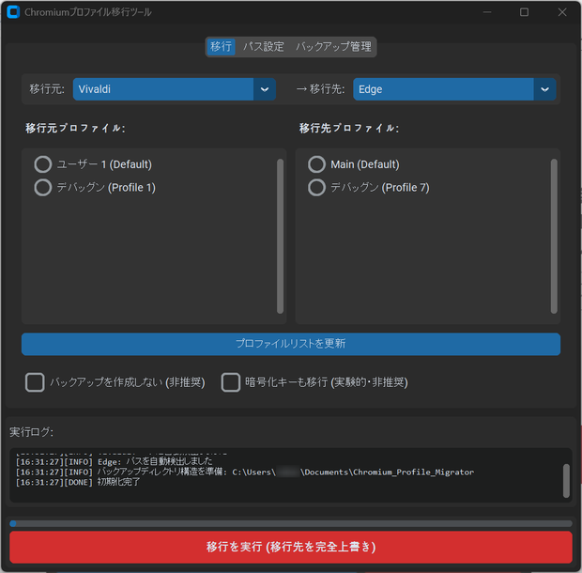Expand the 移行元 dropdown arrow

(x=265, y=89)
